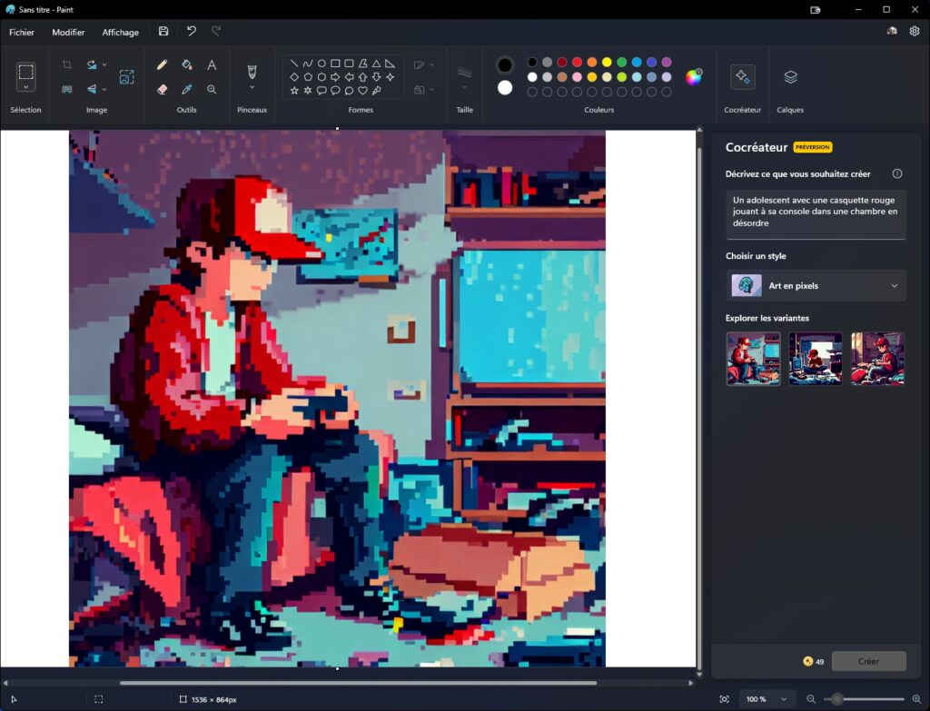Select the Diamond shape
Viewport: 930px width, 711px height.
294,77
